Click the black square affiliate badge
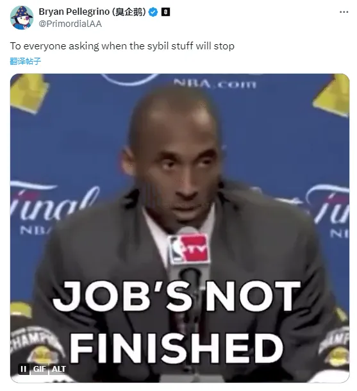The height and width of the screenshot is (391, 357). pyautogui.click(x=166, y=12)
